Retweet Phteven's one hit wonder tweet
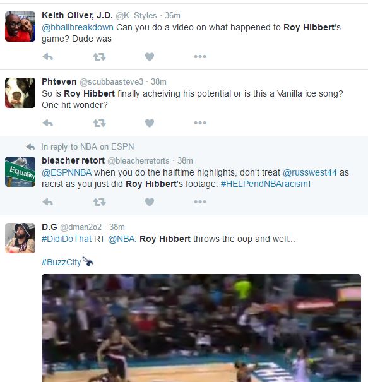This screenshot has height=382, width=368. tap(99, 123)
